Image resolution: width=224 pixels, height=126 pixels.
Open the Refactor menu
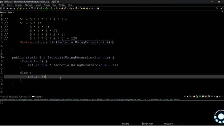19,5
